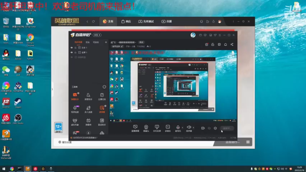Switch to first scene tab in source panel

coord(78,42)
